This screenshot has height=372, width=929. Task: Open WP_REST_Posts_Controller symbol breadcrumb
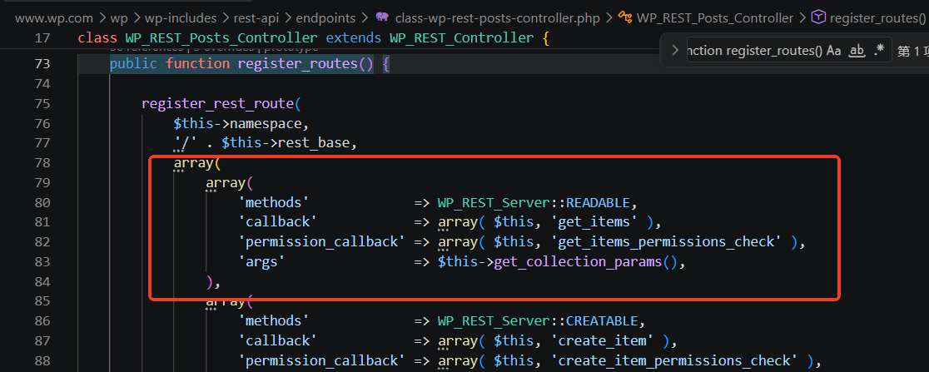click(x=715, y=18)
